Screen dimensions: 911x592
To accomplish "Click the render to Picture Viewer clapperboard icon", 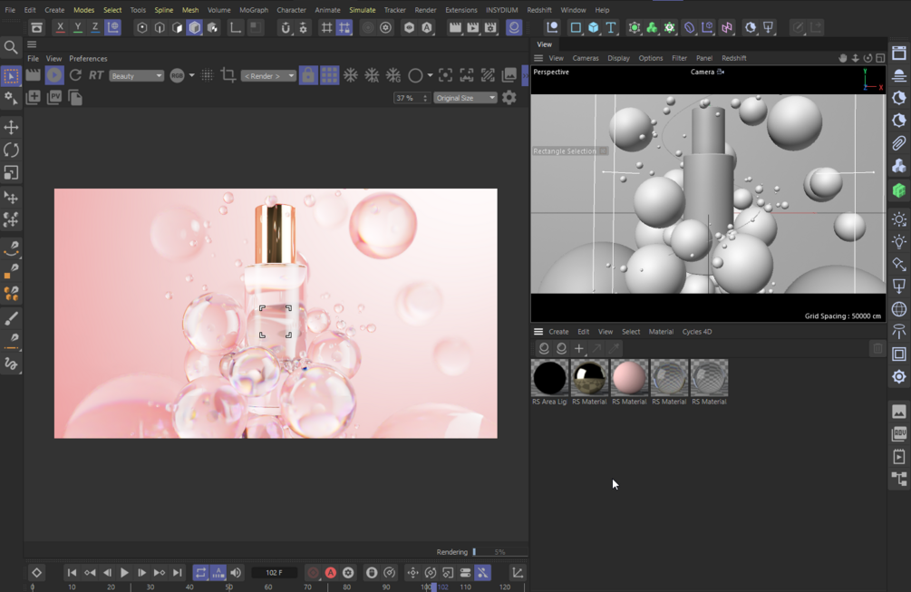I will [x=473, y=27].
